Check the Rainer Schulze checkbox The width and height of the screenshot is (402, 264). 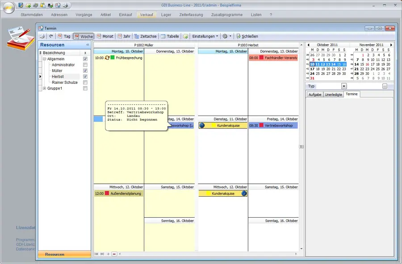click(x=85, y=82)
